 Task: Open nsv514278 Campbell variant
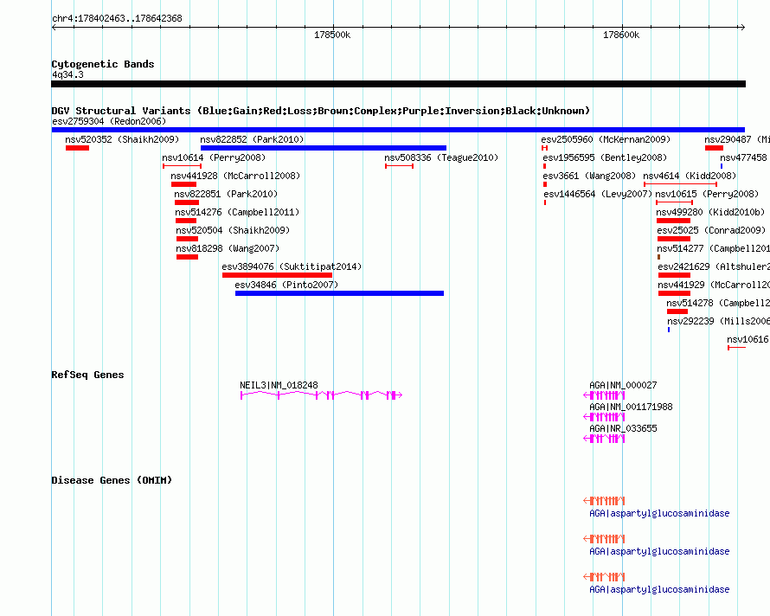(718, 303)
